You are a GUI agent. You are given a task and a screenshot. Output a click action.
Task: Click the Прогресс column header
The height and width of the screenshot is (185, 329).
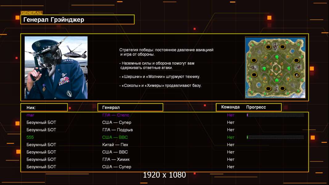[x=256, y=107]
